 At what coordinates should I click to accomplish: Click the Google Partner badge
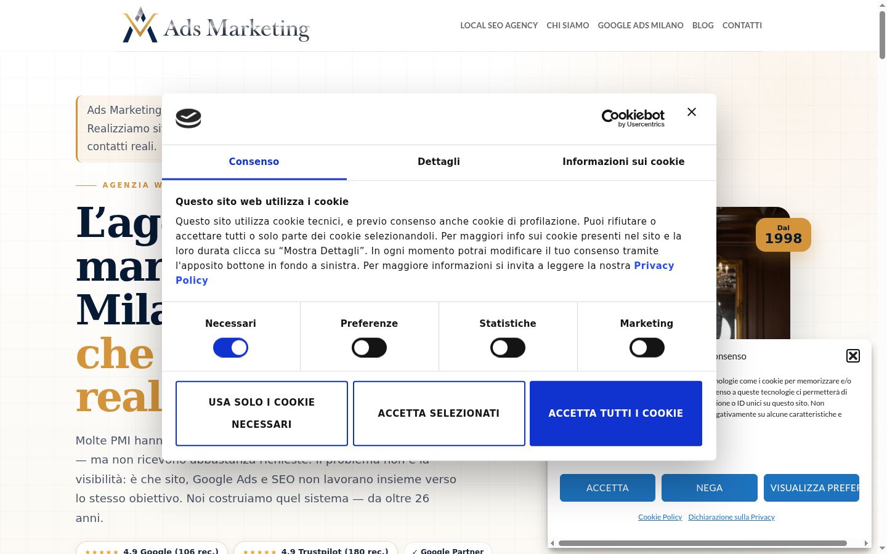[448, 548]
